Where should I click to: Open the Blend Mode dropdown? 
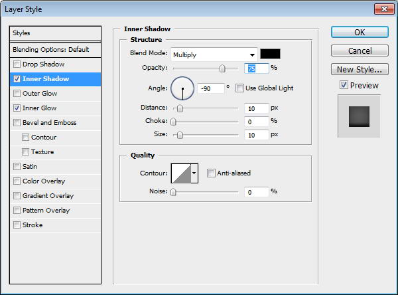[214, 54]
